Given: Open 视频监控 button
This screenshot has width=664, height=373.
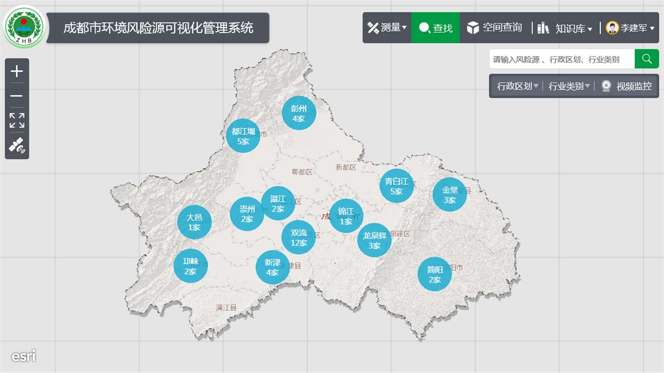Looking at the screenshot, I should point(627,86).
